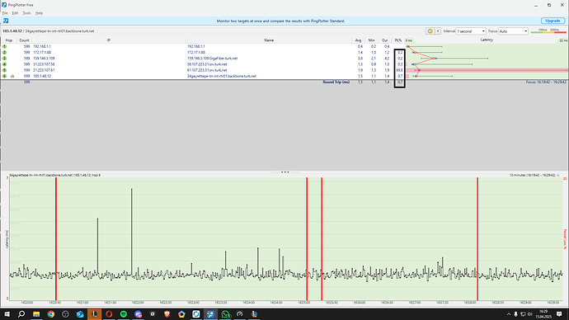Click the PL% column header
The width and height of the screenshot is (569, 320).
coord(398,40)
